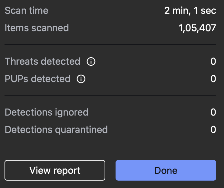Select the 2 min, 1 sec duration value
The width and height of the screenshot is (224, 188).
click(190, 10)
